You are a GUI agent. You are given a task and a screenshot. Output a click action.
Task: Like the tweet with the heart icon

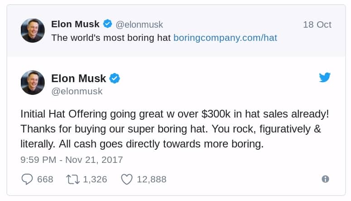[127, 179]
